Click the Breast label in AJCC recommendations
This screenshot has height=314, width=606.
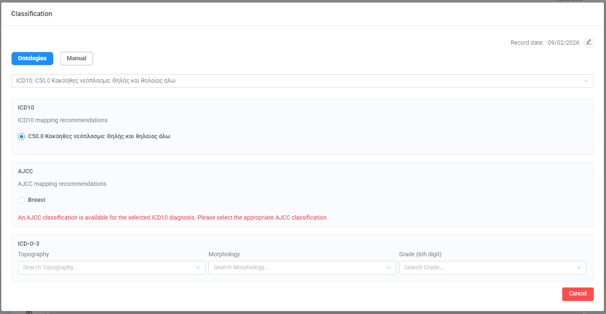point(37,200)
